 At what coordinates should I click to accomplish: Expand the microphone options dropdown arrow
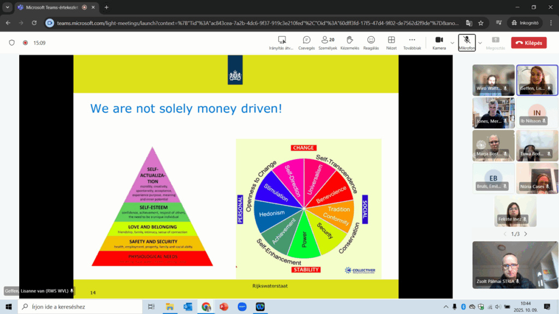[x=480, y=43]
